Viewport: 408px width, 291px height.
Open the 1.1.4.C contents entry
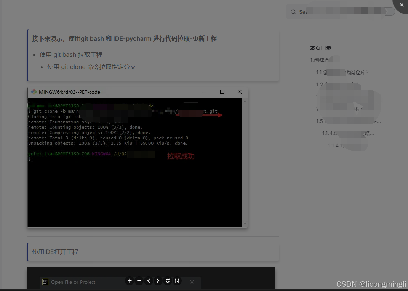pyautogui.click(x=348, y=133)
